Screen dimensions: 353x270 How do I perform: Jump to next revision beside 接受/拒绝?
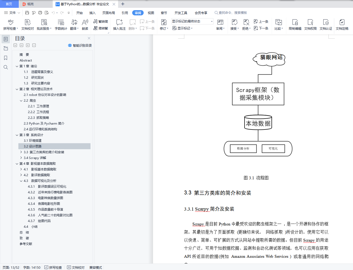261,28
